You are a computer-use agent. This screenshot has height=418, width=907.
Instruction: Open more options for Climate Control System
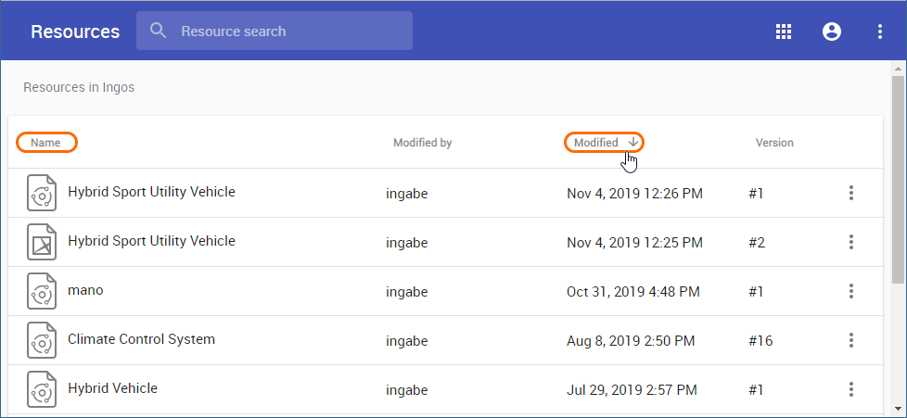pyautogui.click(x=850, y=340)
